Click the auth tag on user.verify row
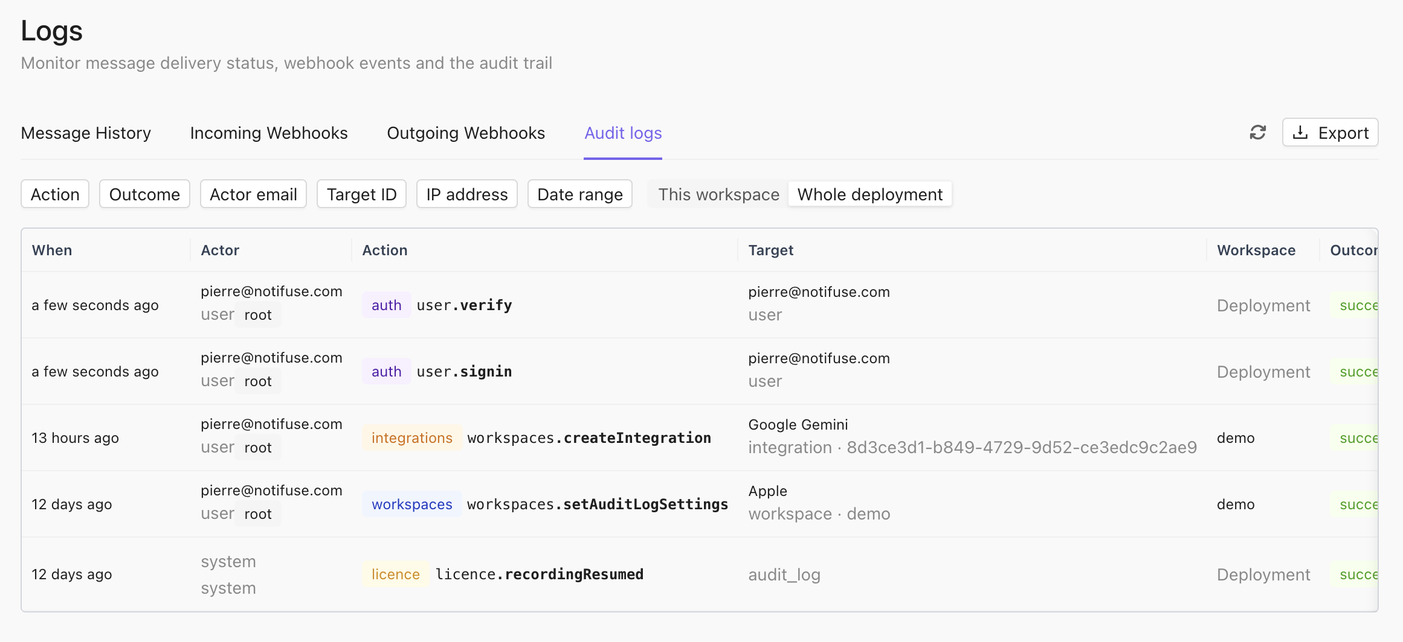 click(387, 305)
